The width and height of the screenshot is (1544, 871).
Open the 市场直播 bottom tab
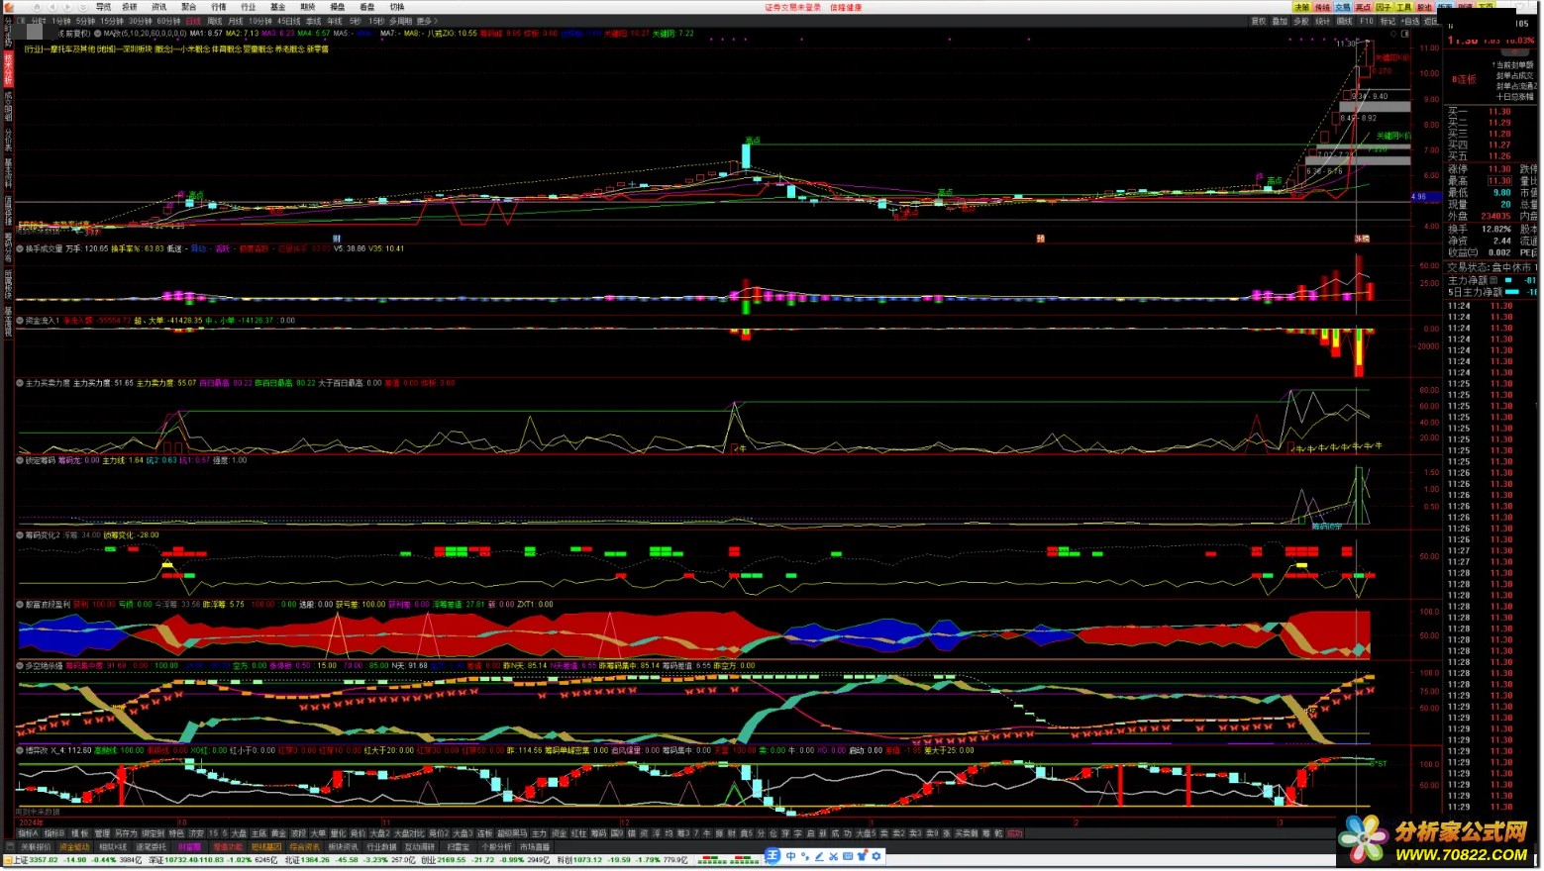[535, 847]
